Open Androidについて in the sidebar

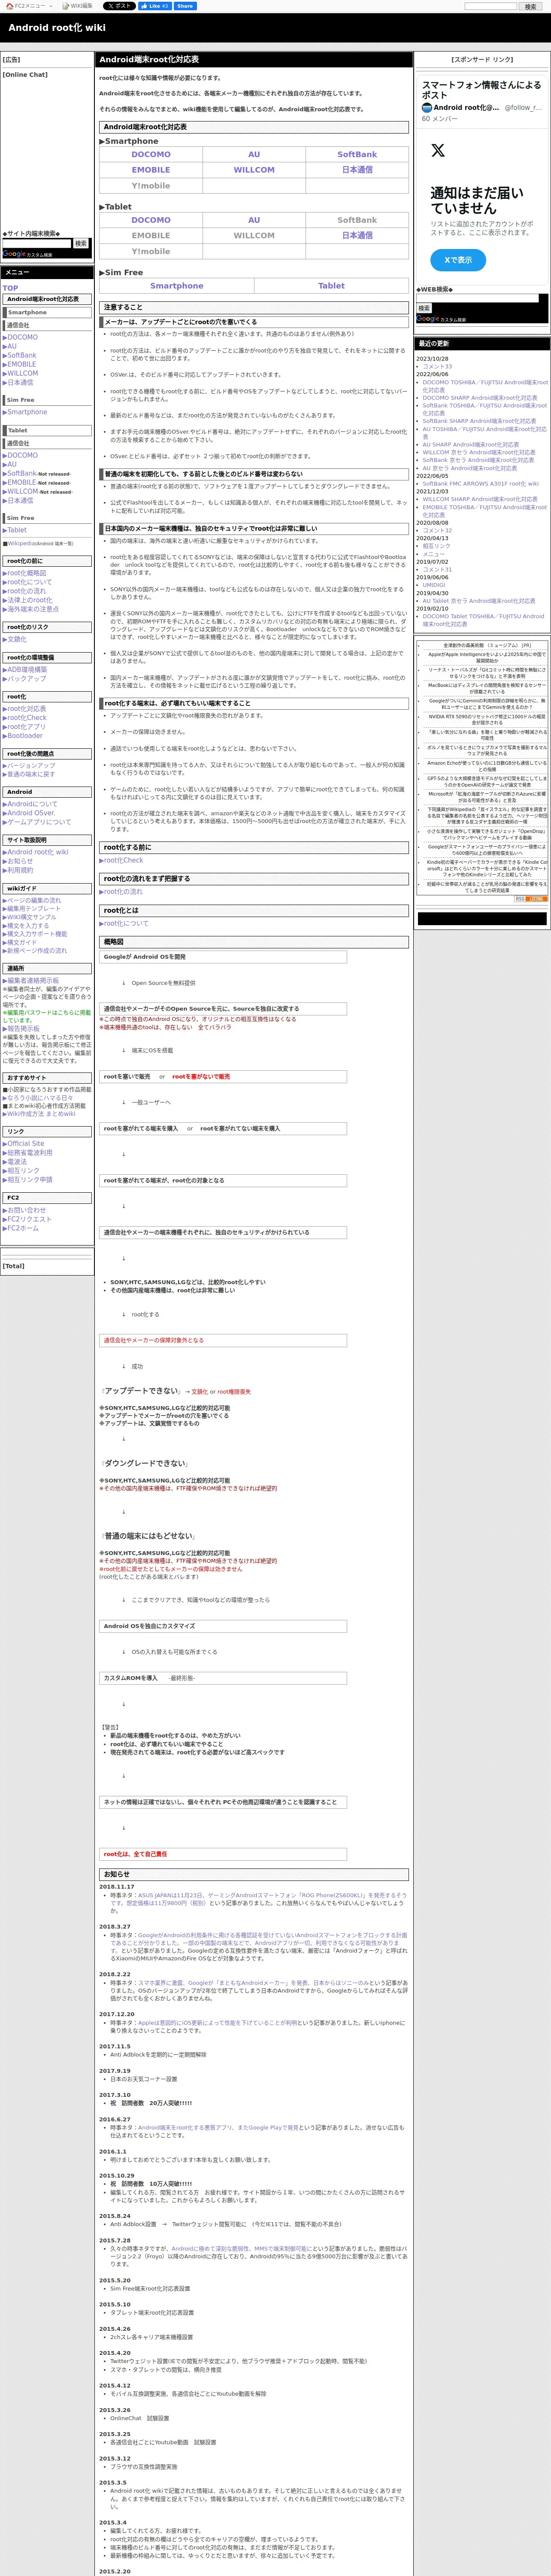[30, 804]
